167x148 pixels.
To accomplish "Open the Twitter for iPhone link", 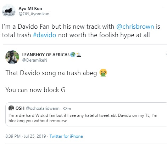I will pos(66,136).
